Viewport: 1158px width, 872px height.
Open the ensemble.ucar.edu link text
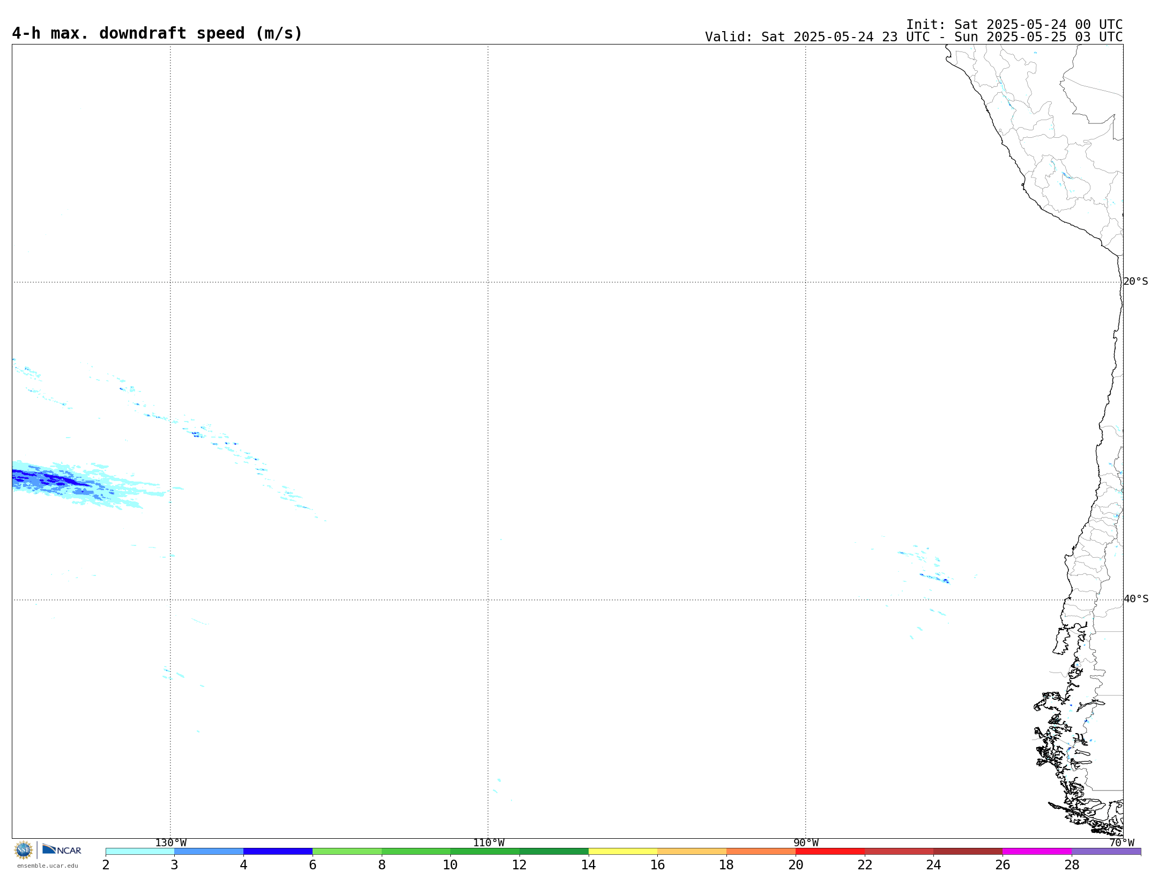[x=47, y=866]
